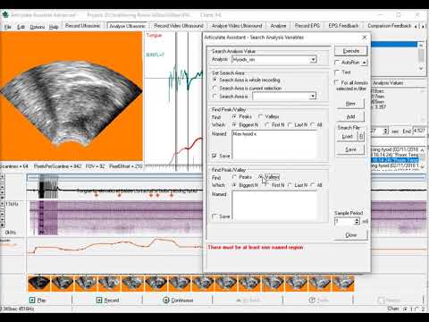Screen dimensions: 429x322
Task: Select Search Area is current selection radio
Action: point(214,89)
